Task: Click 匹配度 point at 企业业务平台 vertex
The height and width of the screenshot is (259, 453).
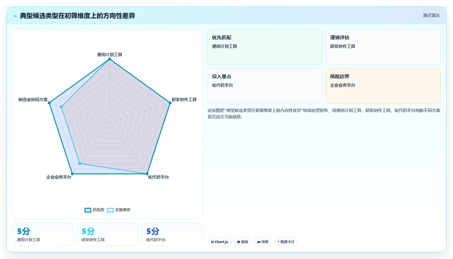Action: (72, 174)
